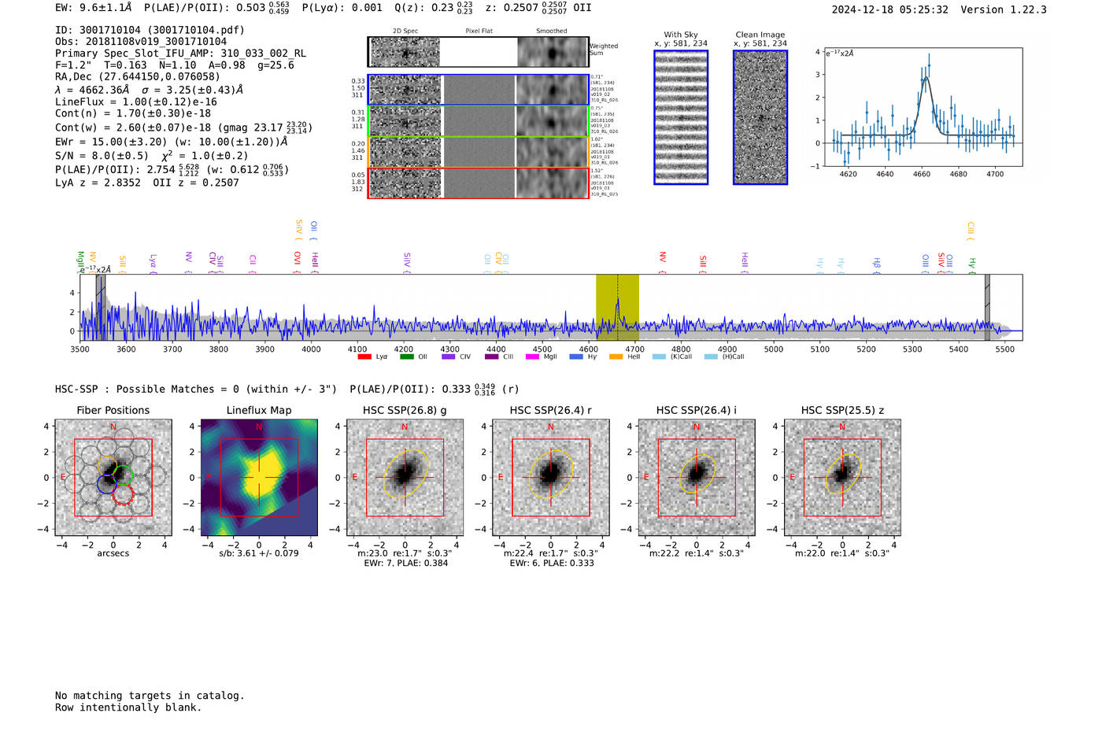Click the ID: 3001710104 line
Image resolution: width=1102 pixels, height=750 pixels.
click(x=150, y=30)
